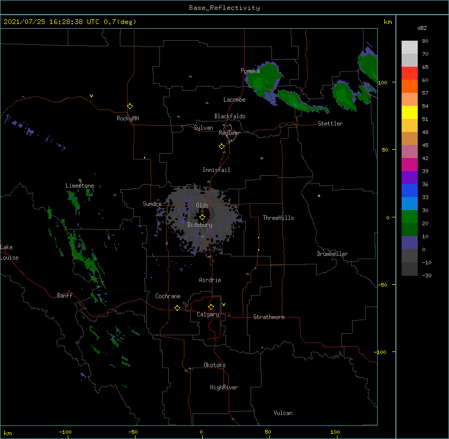This screenshot has height=439, width=449.
Task: Click the Innisfail city label
Action: point(216,170)
